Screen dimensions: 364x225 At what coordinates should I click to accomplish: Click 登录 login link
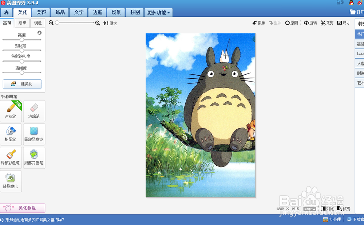coord(340,3)
